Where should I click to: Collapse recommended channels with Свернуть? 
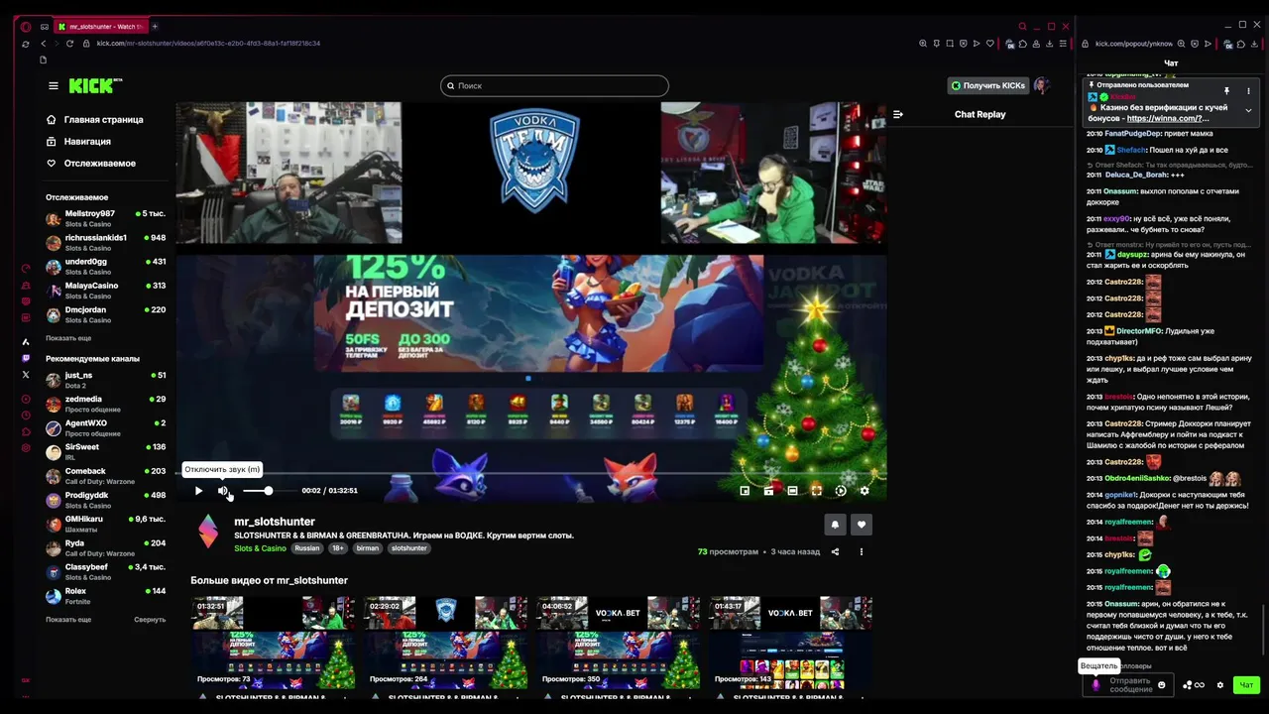(x=150, y=620)
